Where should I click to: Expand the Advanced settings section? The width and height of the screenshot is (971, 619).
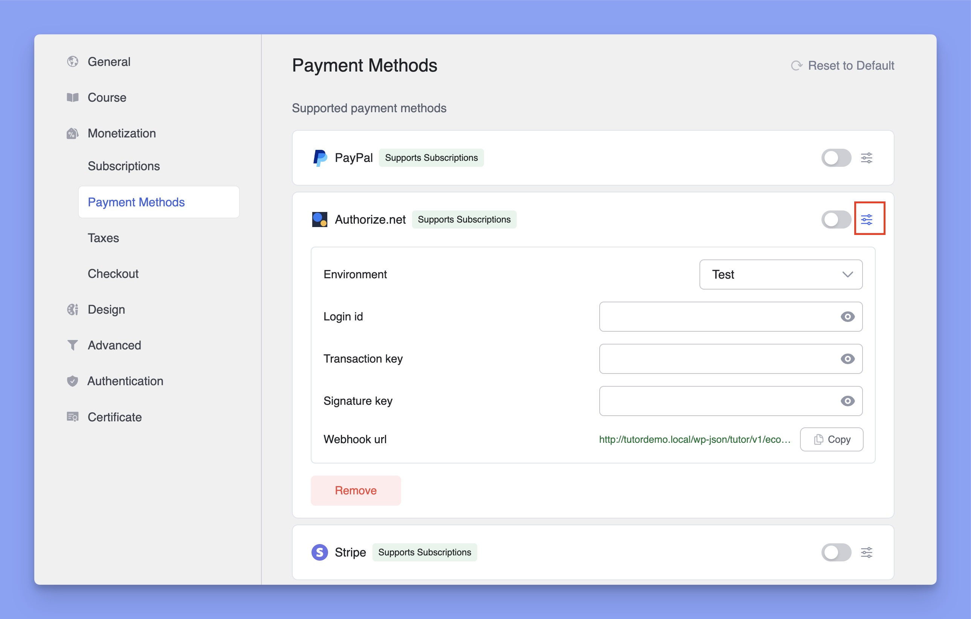[x=113, y=345]
